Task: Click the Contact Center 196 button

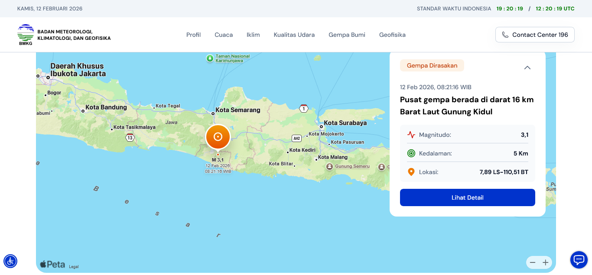Action: [535, 35]
